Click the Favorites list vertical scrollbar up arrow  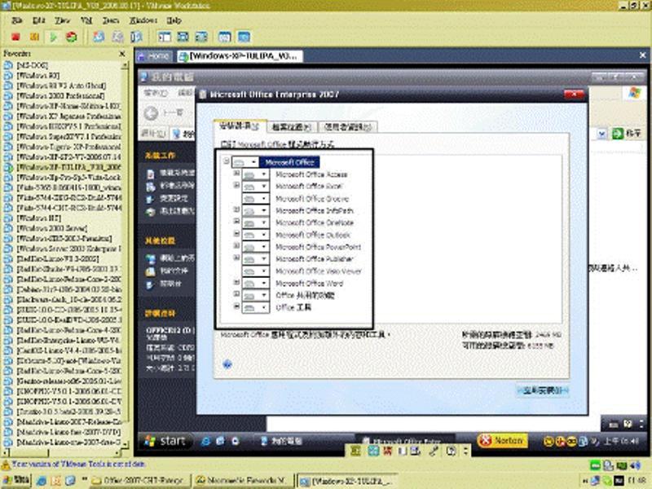[125, 65]
